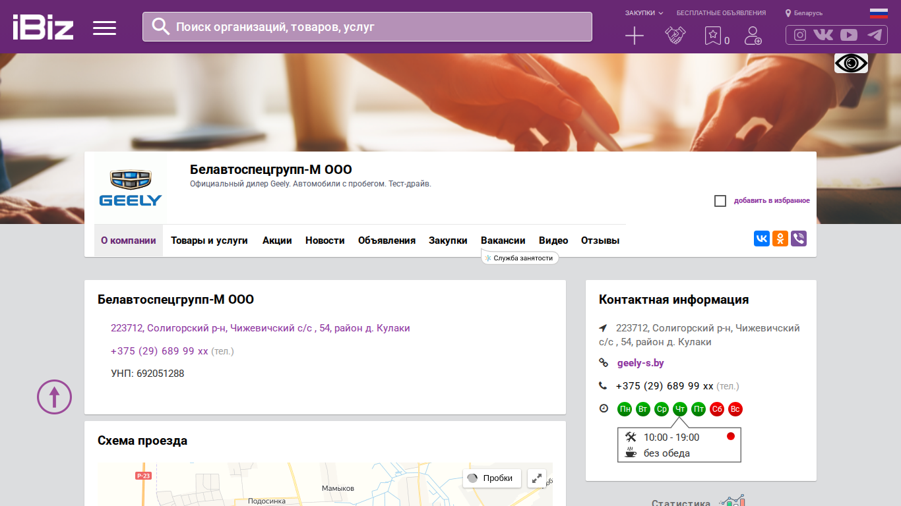Click the добавить в избранное link
This screenshot has height=506, width=901.
pyautogui.click(x=772, y=201)
